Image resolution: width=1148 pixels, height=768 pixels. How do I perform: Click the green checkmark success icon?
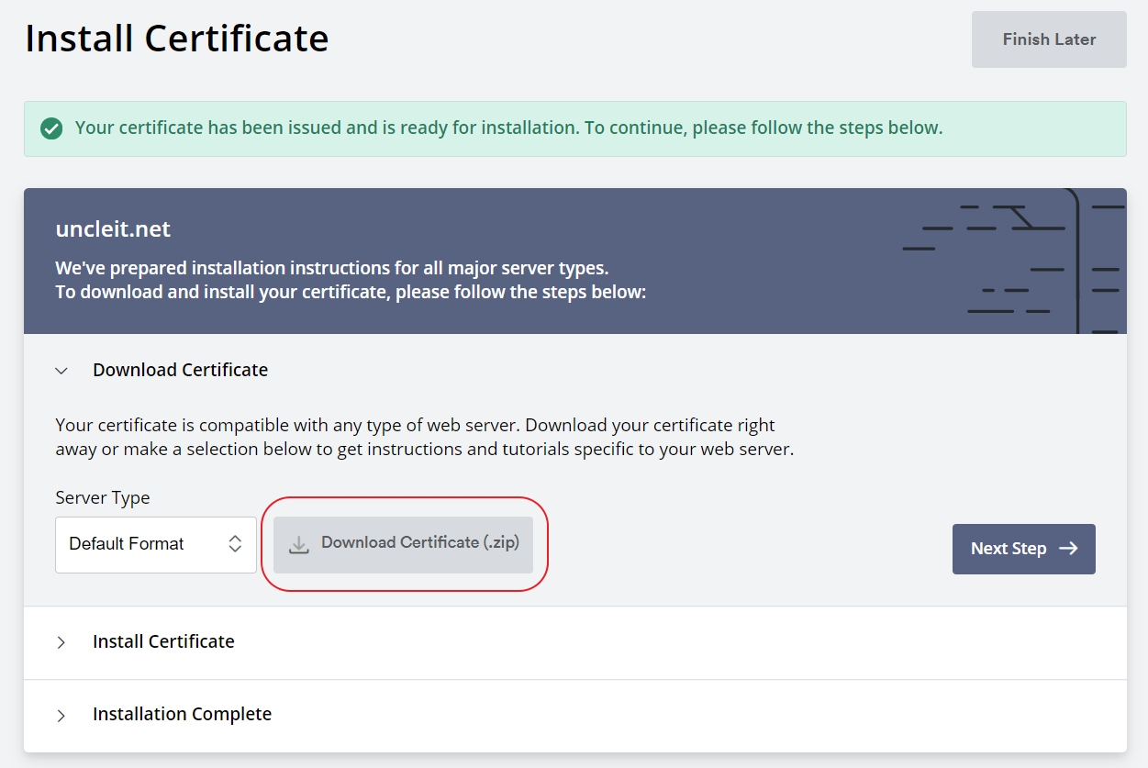pos(51,128)
